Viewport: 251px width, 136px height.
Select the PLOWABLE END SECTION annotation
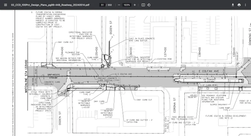click(72, 53)
